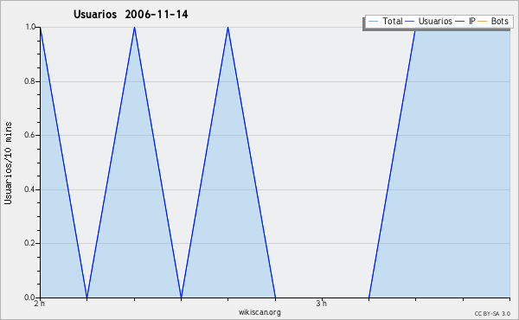Click the chart title 'Usuarios 2006-11-14'
Image resolution: width=519 pixels, height=320 pixels.
click(131, 15)
